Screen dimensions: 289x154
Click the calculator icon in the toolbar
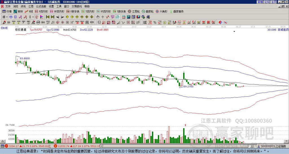(128, 17)
